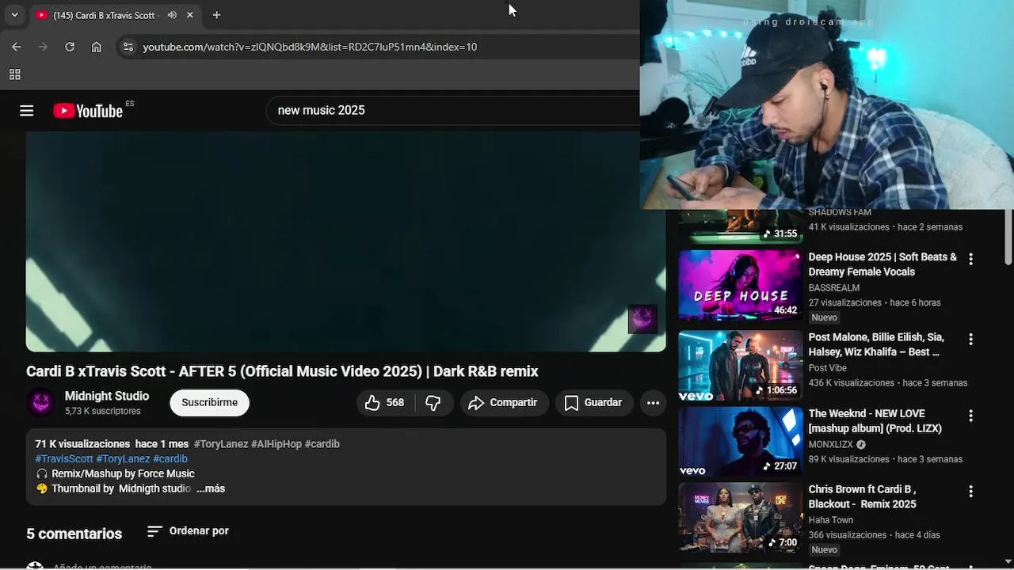Open Chris Brown ft Cardi B Blackout title

pyautogui.click(x=863, y=497)
